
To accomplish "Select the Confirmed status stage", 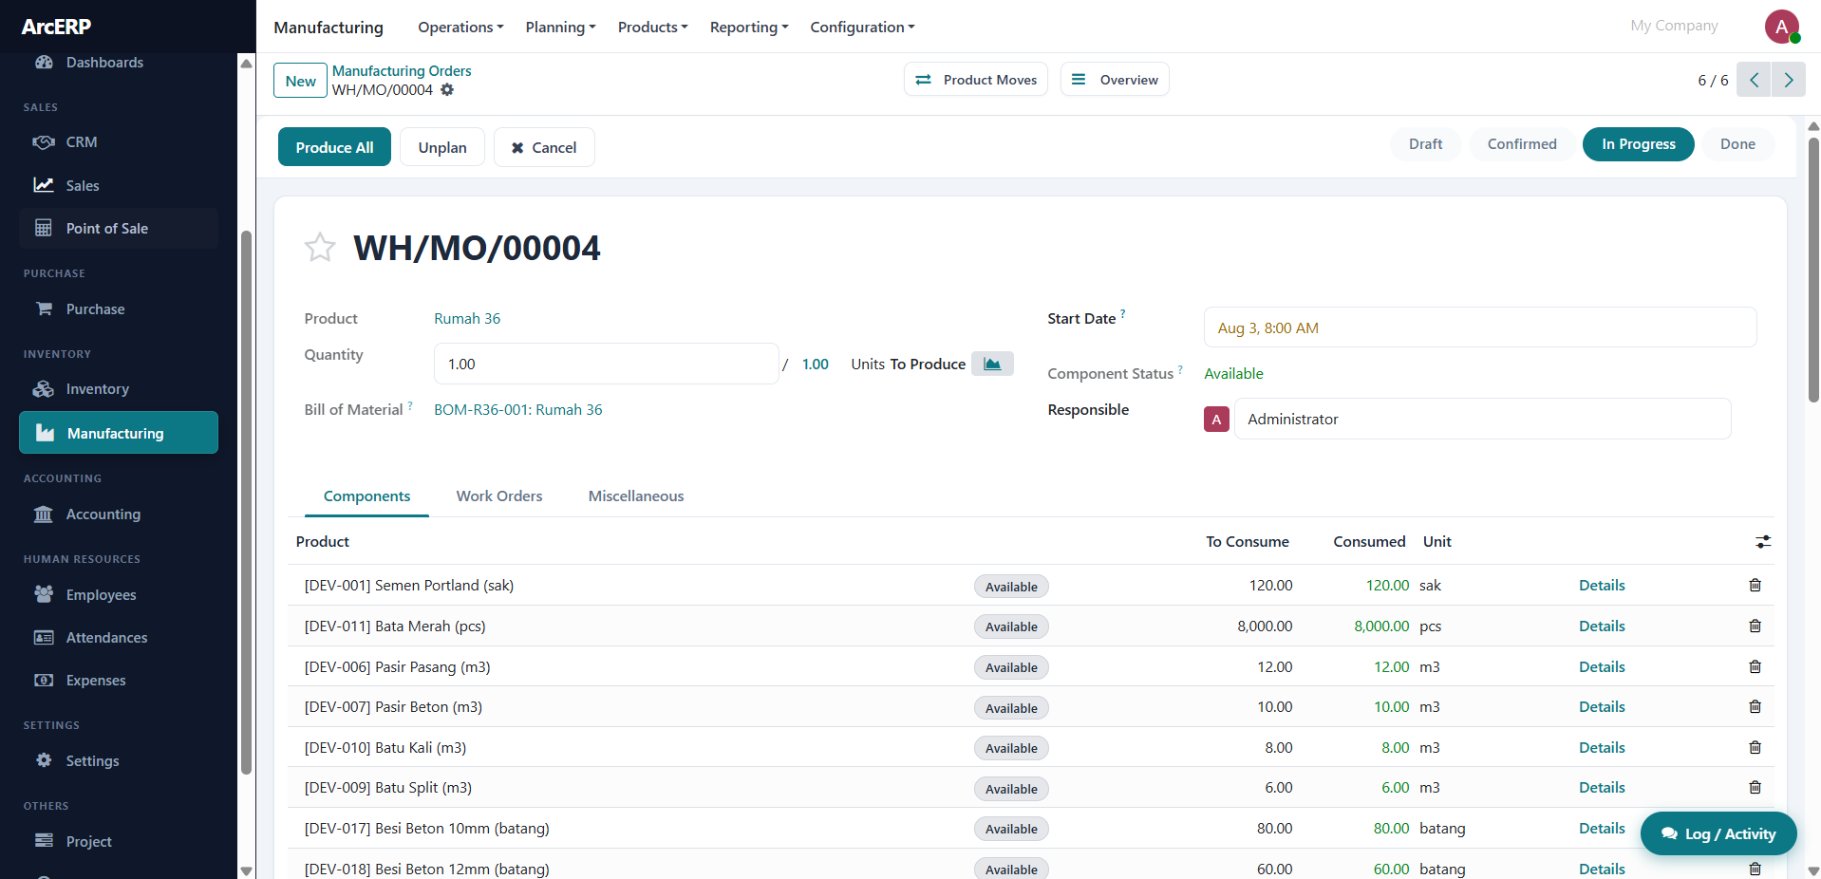I will point(1522,144).
